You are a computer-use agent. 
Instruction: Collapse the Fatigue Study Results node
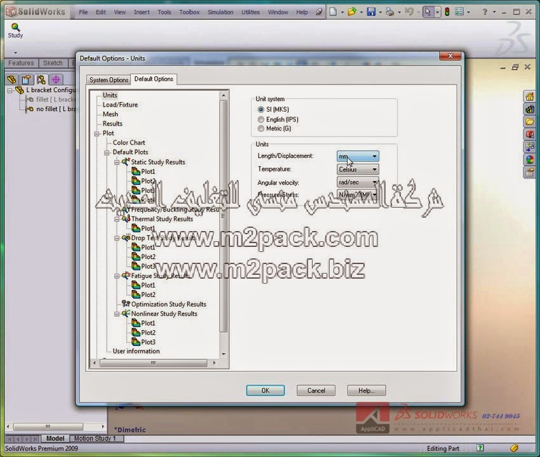[x=117, y=276]
